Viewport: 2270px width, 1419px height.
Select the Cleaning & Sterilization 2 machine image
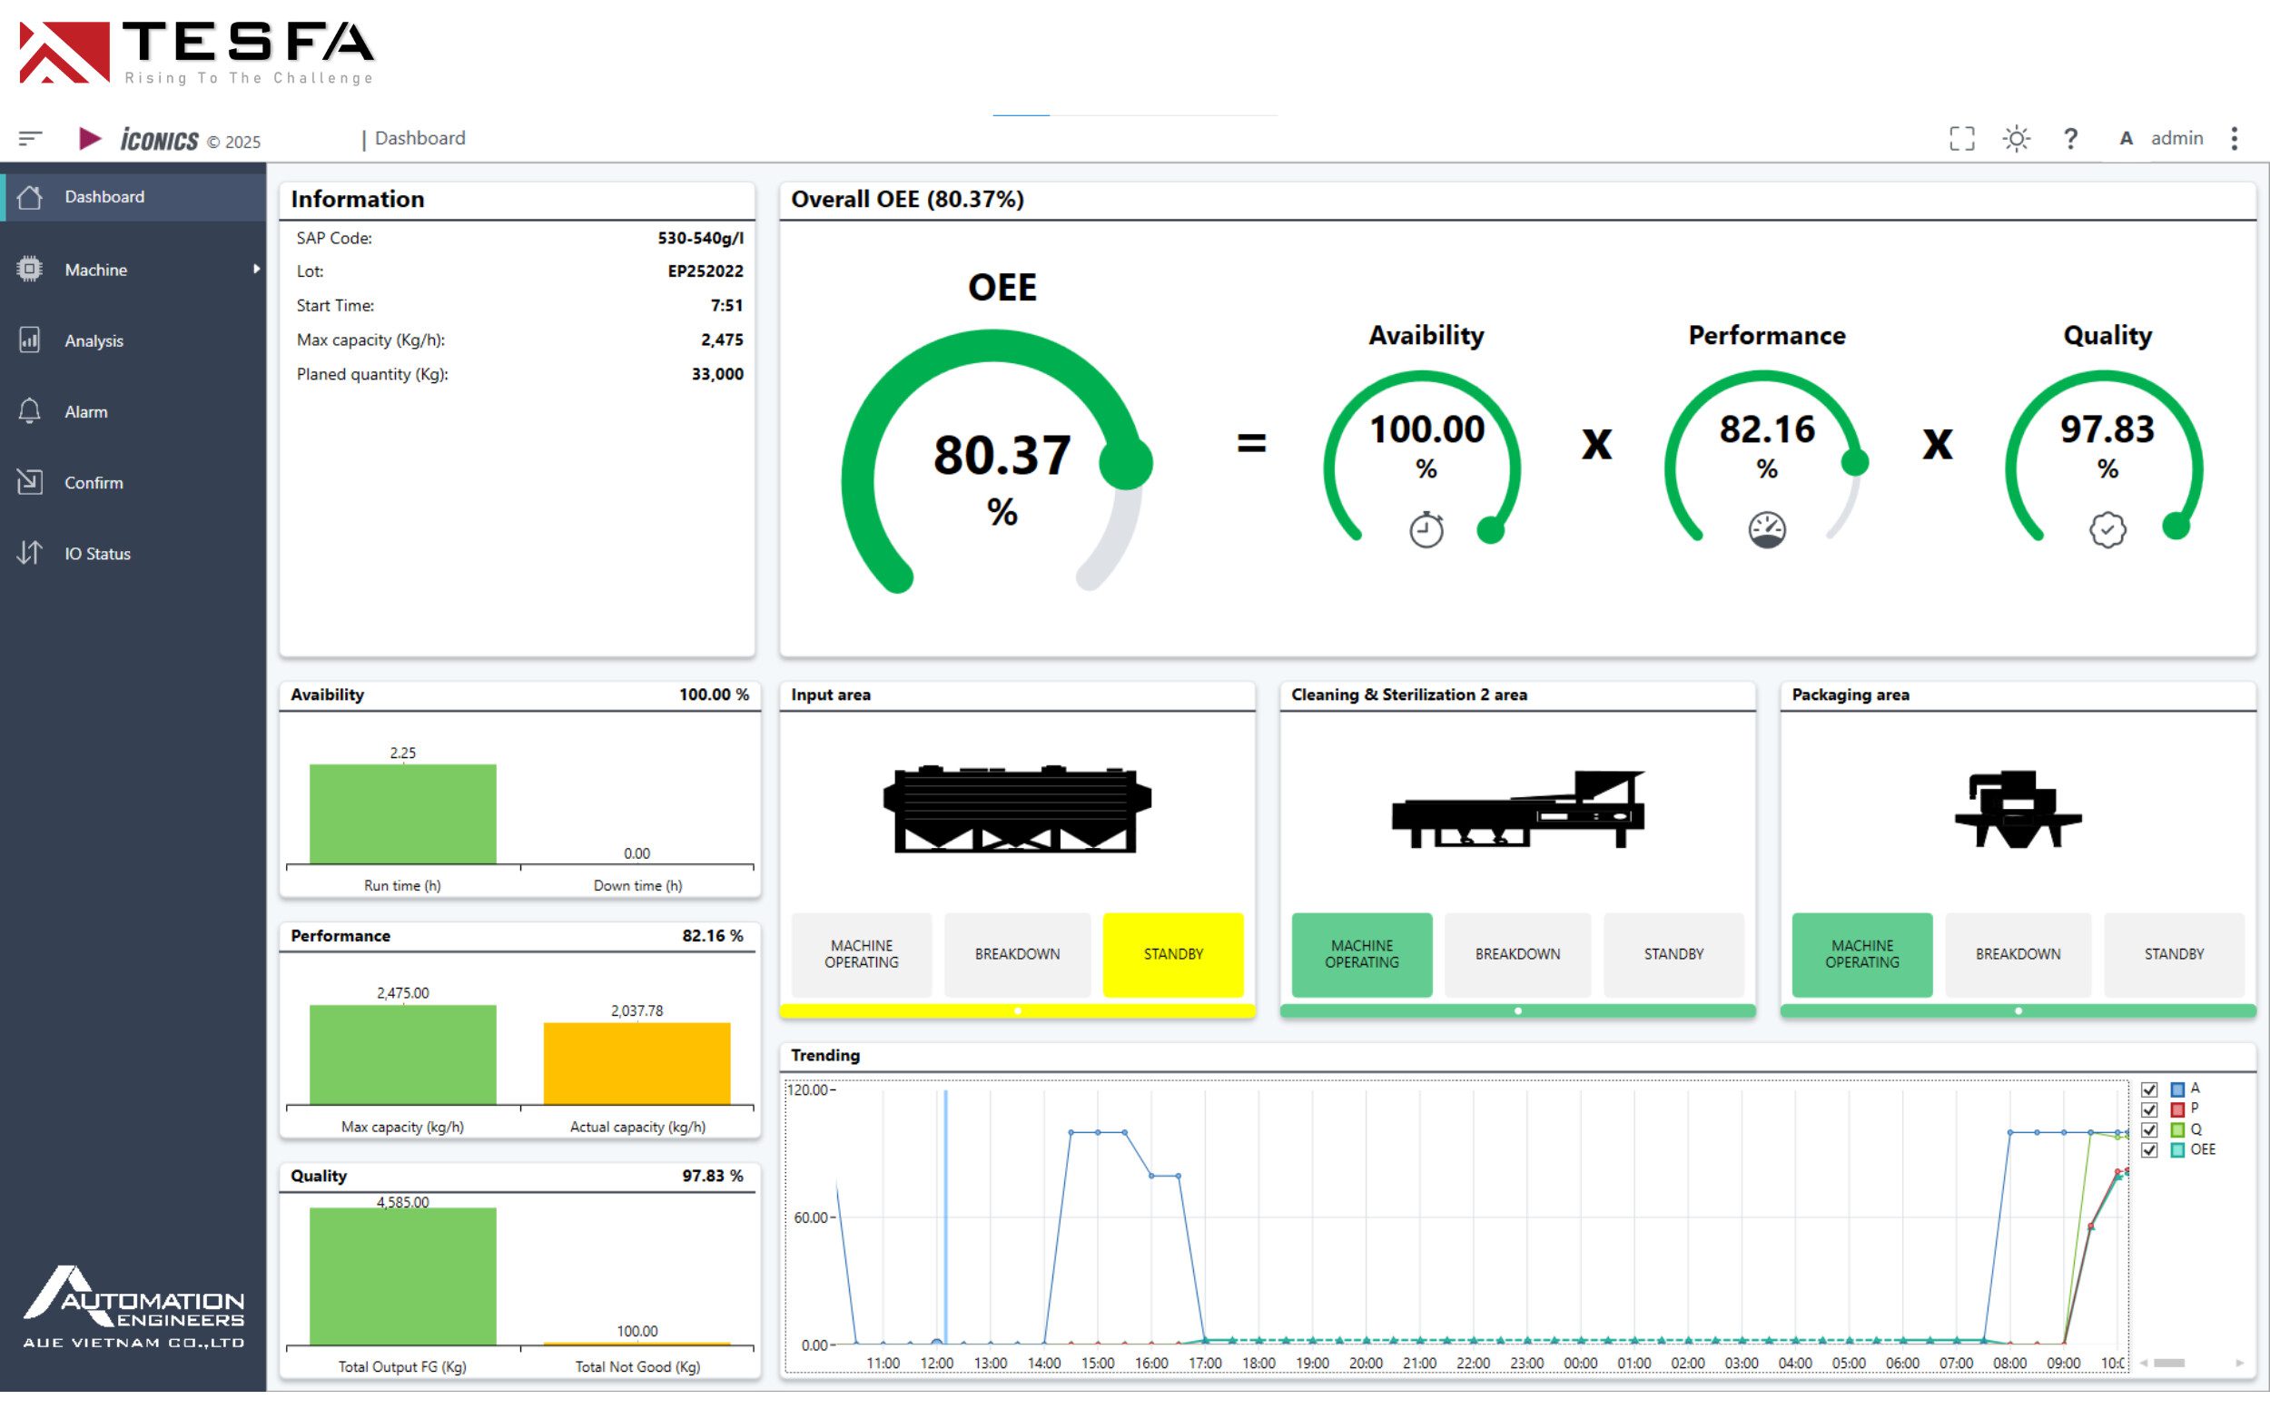point(1517,808)
